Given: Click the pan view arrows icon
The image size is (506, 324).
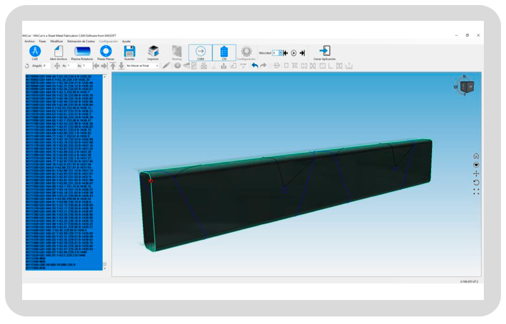Looking at the screenshot, I should (x=476, y=174).
